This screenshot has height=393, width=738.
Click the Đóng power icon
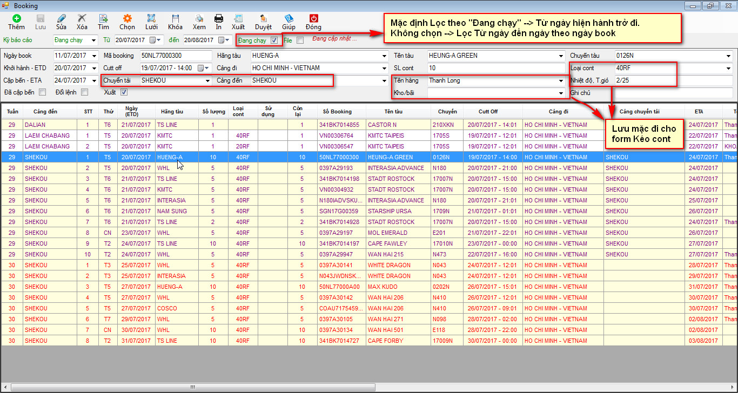click(313, 18)
